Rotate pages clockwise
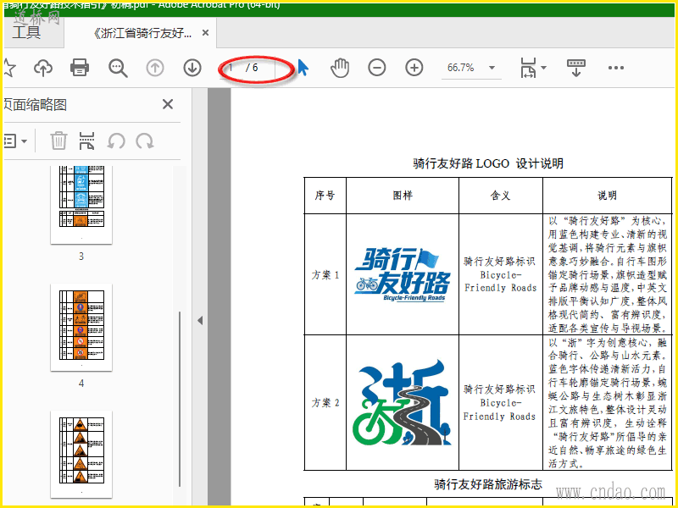The image size is (678, 508). [145, 141]
